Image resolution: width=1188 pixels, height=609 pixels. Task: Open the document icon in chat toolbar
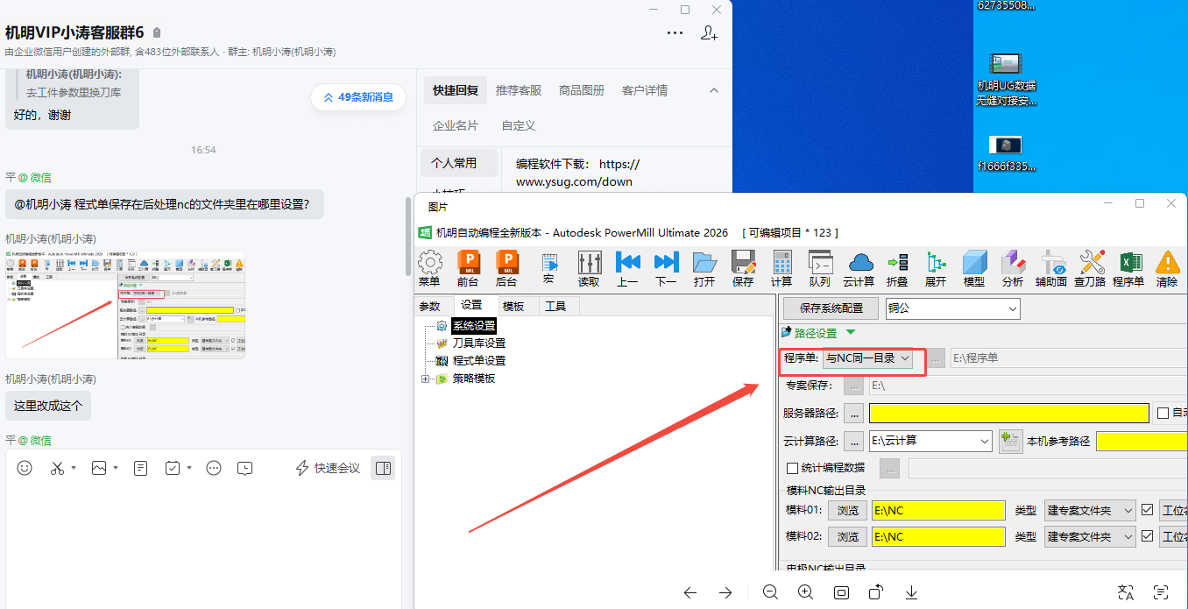pyautogui.click(x=140, y=468)
